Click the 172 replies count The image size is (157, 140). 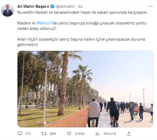pyautogui.click(x=28, y=134)
